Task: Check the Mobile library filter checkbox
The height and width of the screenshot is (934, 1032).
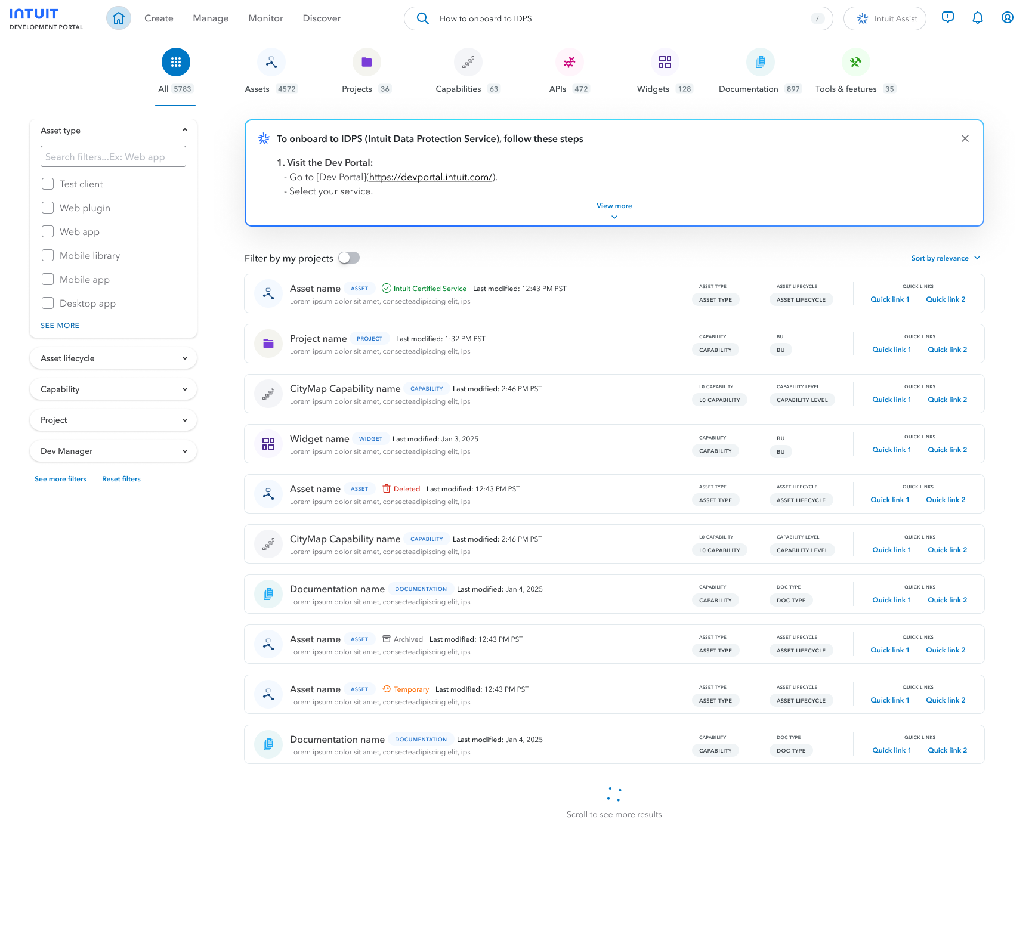Action: coord(48,255)
